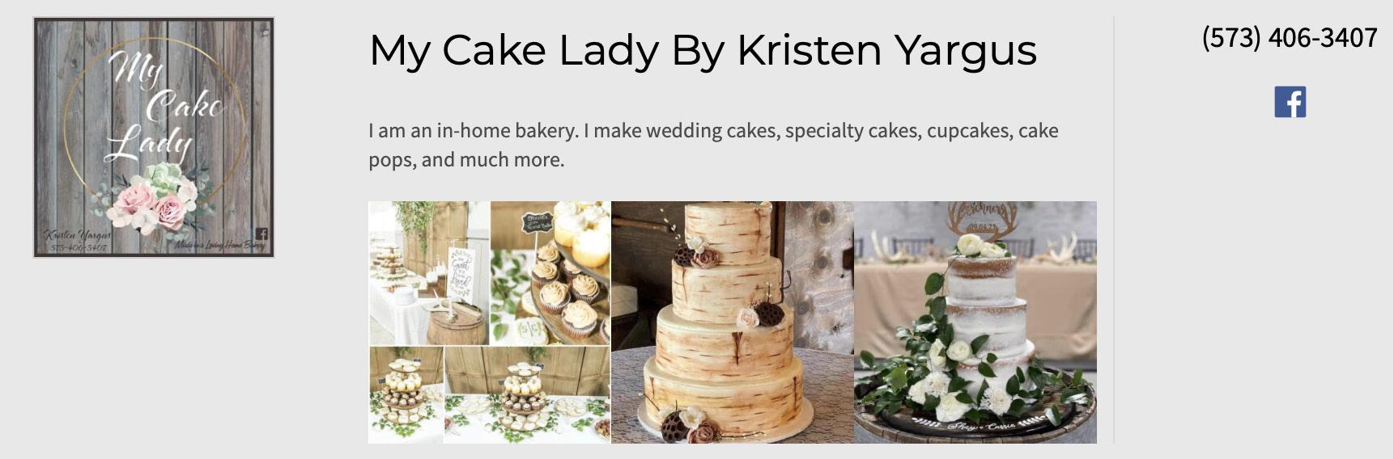The image size is (1394, 459).
Task: View the naked cake with greenery photo
Action: pos(975,322)
